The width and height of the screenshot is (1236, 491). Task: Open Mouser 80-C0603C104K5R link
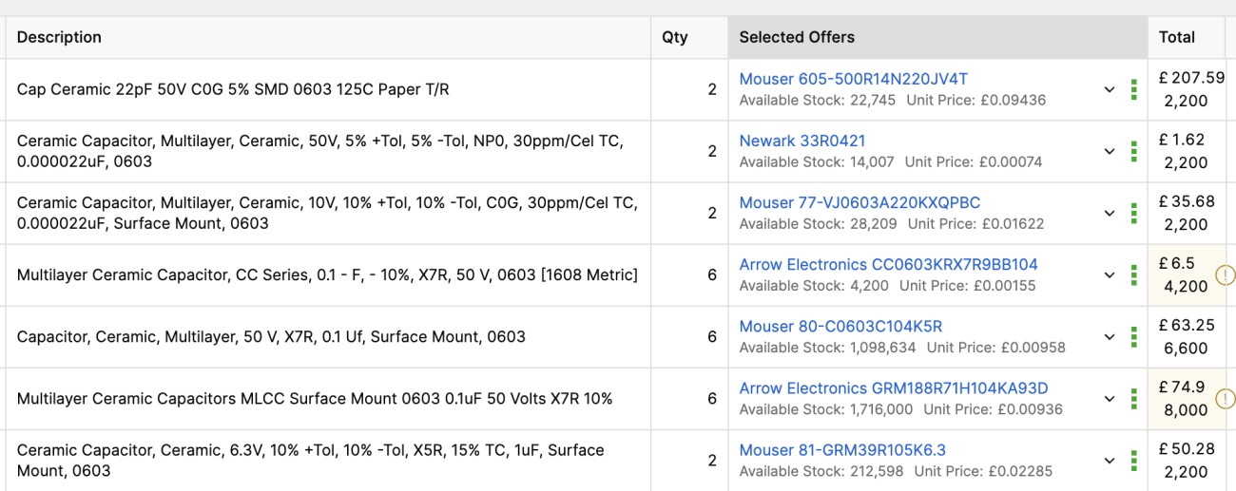click(840, 326)
